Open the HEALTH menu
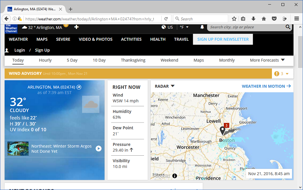 click(158, 39)
